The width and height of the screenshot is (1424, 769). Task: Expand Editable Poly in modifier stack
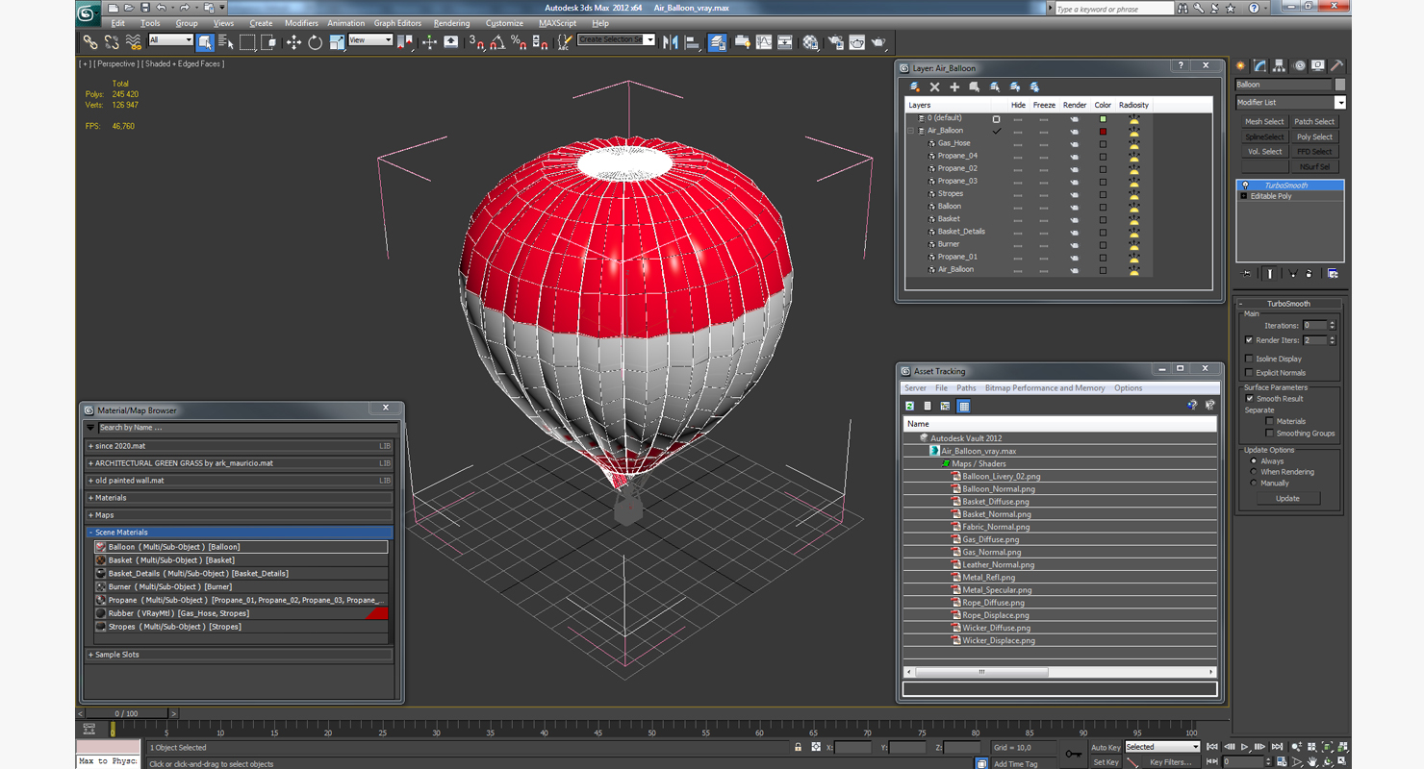(x=1243, y=196)
